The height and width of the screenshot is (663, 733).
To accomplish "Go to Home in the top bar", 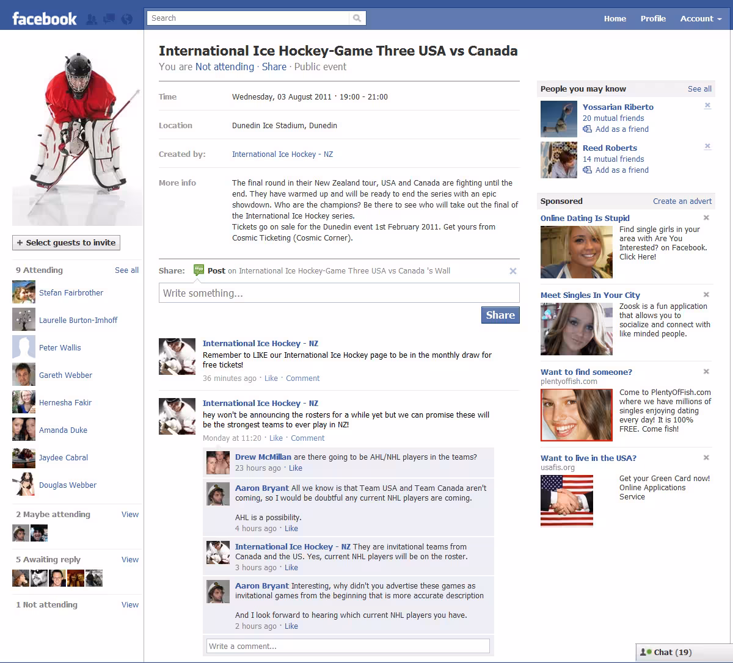I will (615, 18).
